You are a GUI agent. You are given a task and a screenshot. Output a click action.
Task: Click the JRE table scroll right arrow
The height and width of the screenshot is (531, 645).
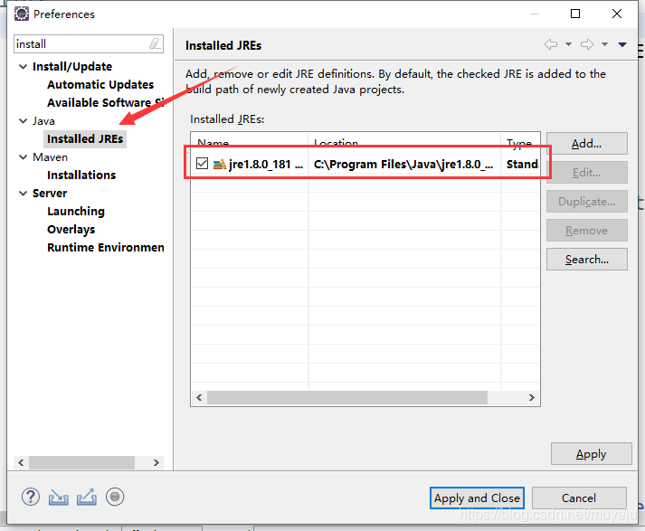(531, 397)
